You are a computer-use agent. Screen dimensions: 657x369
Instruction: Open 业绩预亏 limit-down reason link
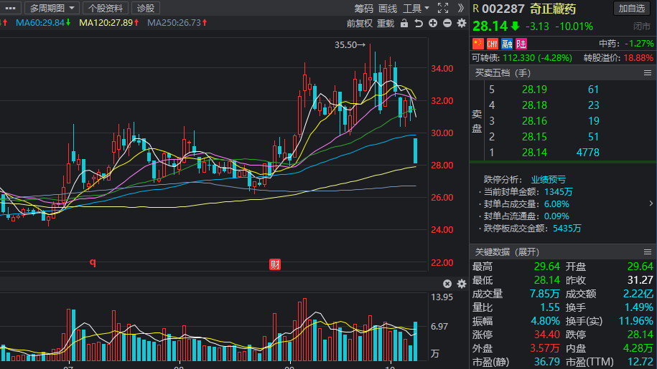(x=549, y=180)
